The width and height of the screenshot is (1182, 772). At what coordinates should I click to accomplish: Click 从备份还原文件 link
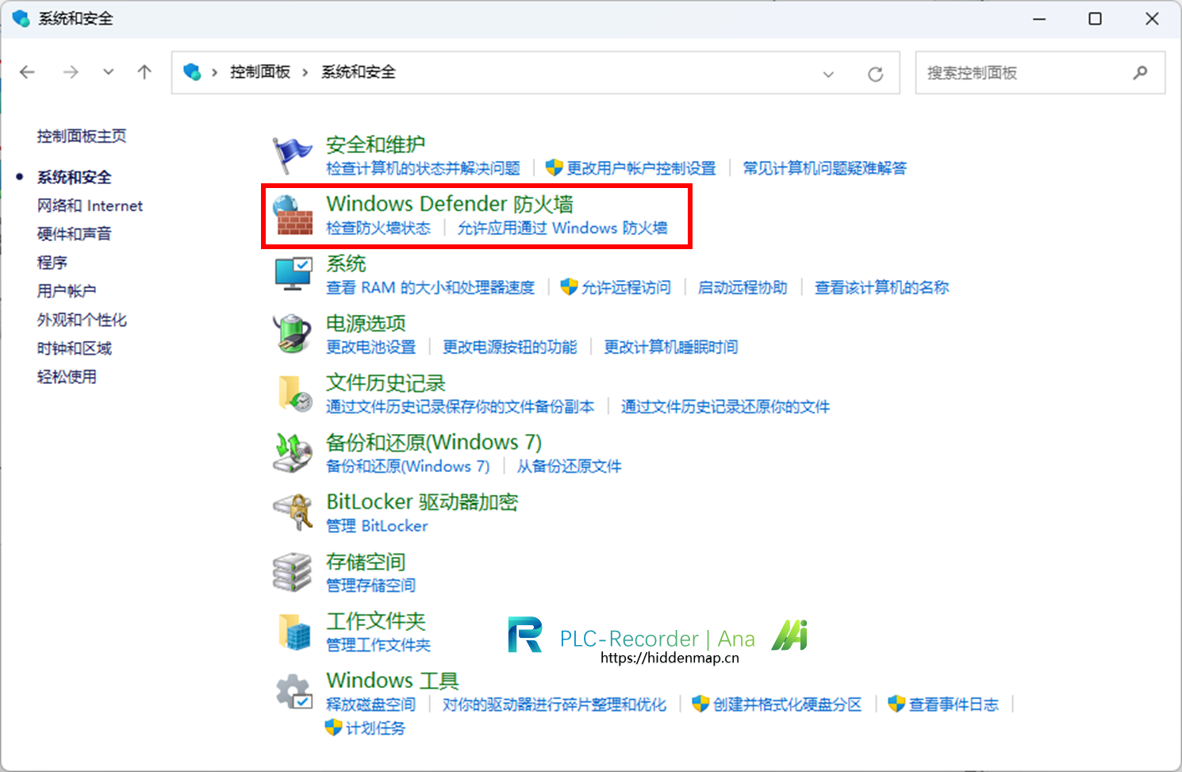pos(570,466)
